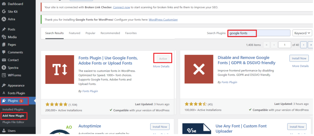The width and height of the screenshot is (314, 136).
Task: Open the Users menu
Action: point(12,131)
